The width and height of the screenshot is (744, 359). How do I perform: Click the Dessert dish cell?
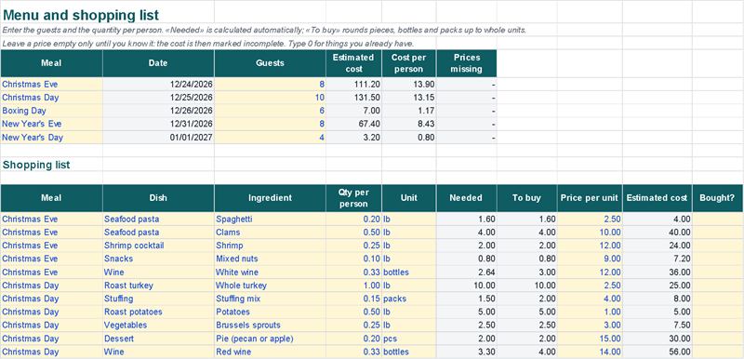158,339
